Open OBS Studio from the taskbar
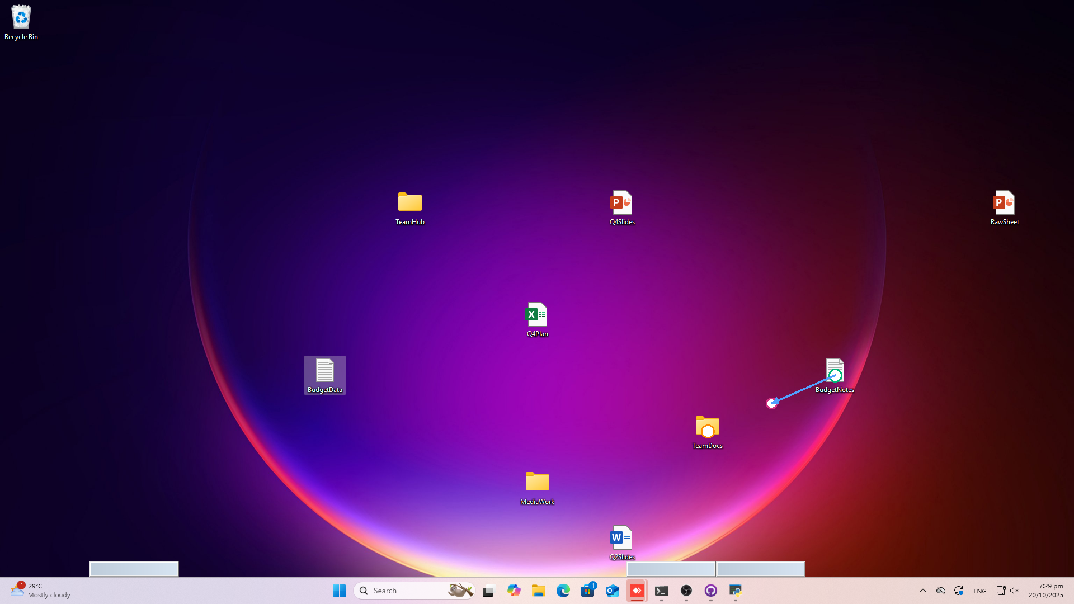Image resolution: width=1074 pixels, height=604 pixels. click(686, 591)
